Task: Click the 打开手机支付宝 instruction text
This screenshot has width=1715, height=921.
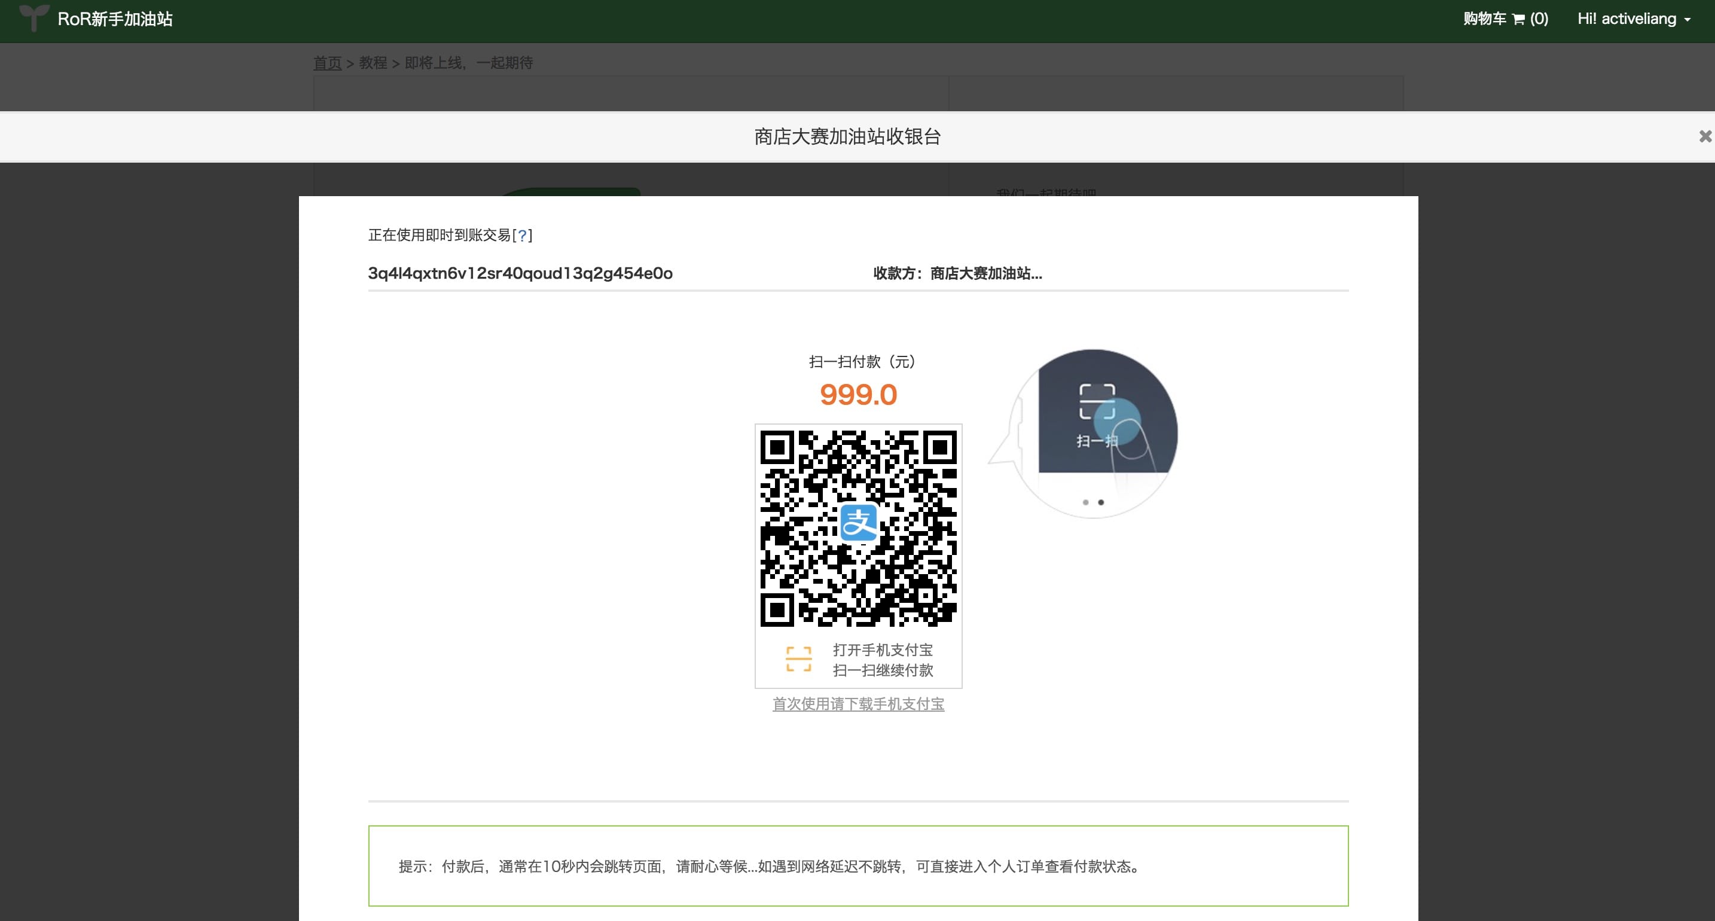Action: point(883,650)
